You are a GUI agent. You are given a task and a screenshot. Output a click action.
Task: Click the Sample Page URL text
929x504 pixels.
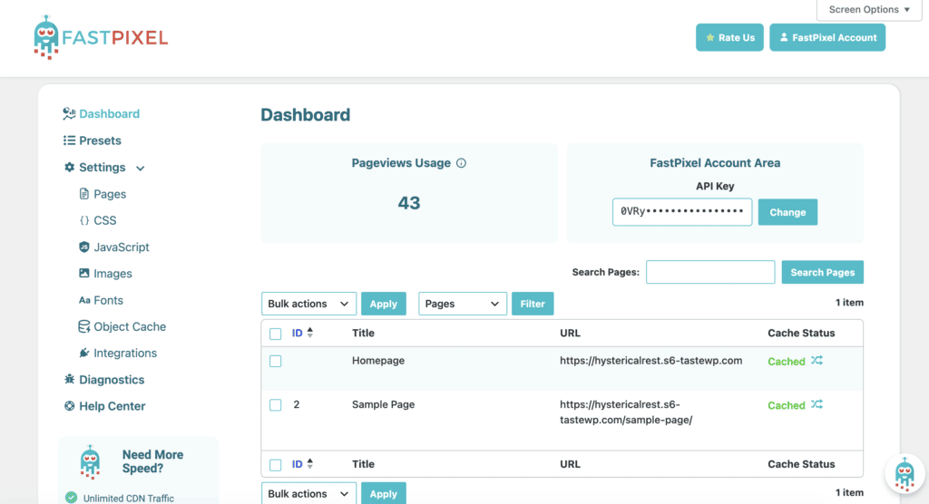[x=626, y=412]
